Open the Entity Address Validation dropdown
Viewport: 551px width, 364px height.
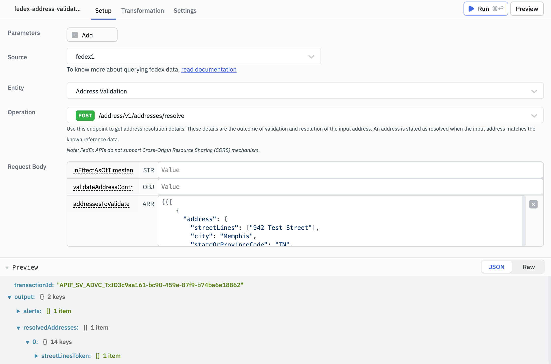(534, 91)
